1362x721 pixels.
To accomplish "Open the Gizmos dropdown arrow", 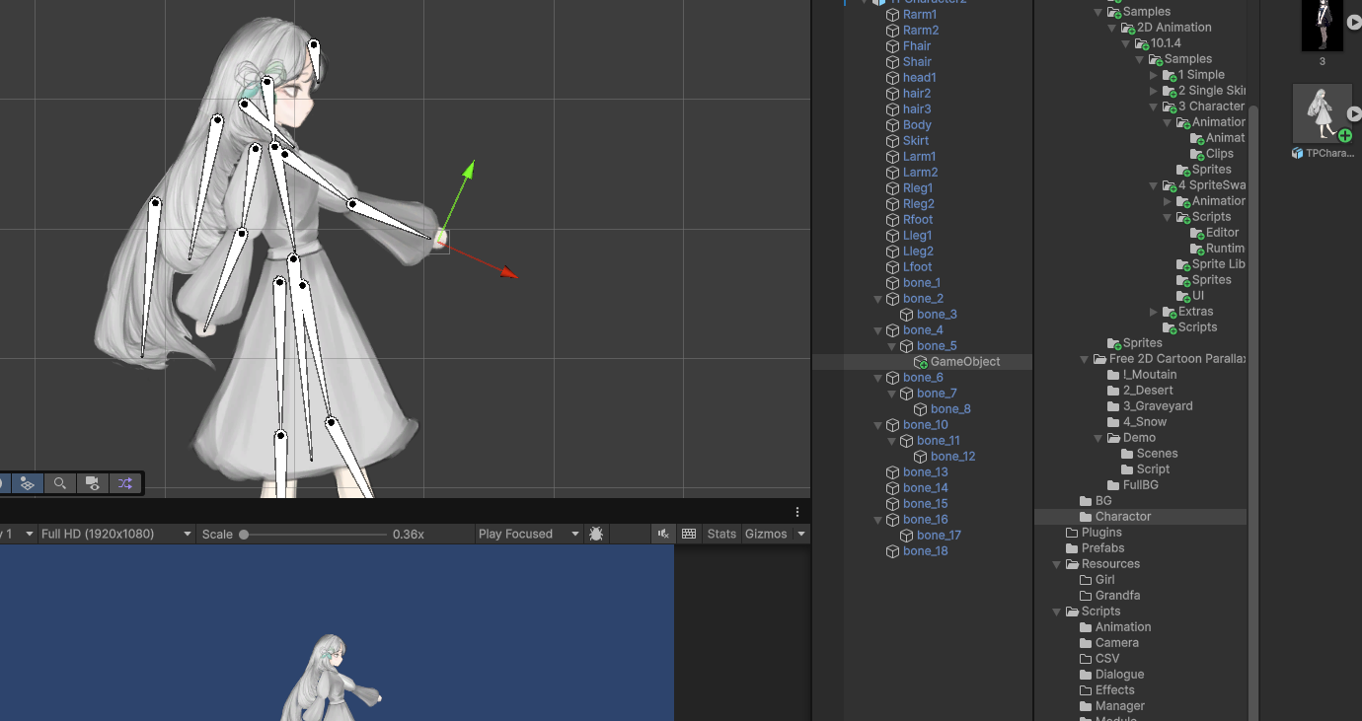I will coord(801,534).
